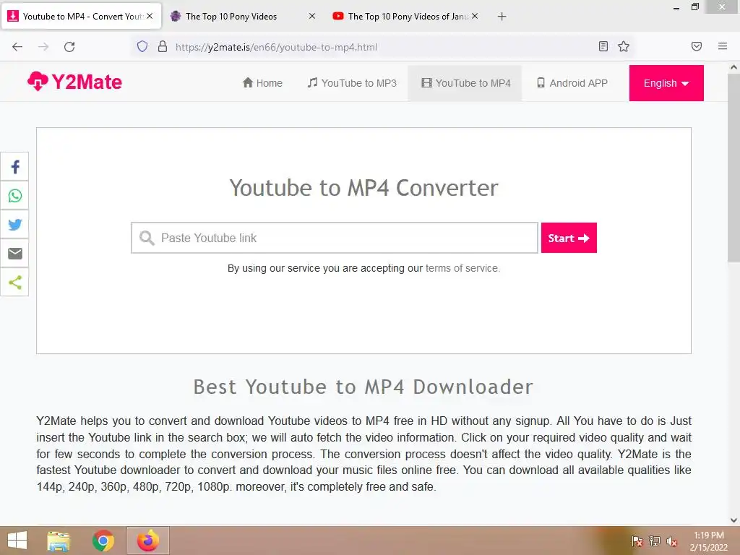
Task: Click Firefox taskbar icon
Action: 147,541
